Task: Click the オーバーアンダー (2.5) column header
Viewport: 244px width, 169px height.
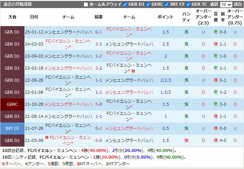Action: click(x=204, y=17)
